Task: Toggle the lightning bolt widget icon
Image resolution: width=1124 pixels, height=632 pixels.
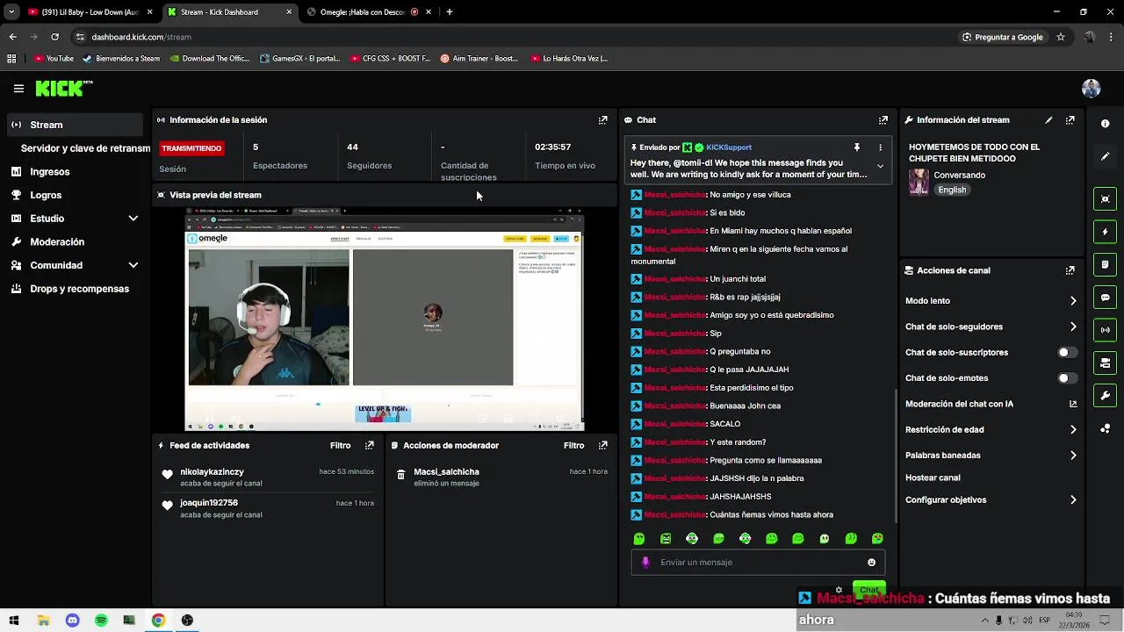Action: (1105, 232)
